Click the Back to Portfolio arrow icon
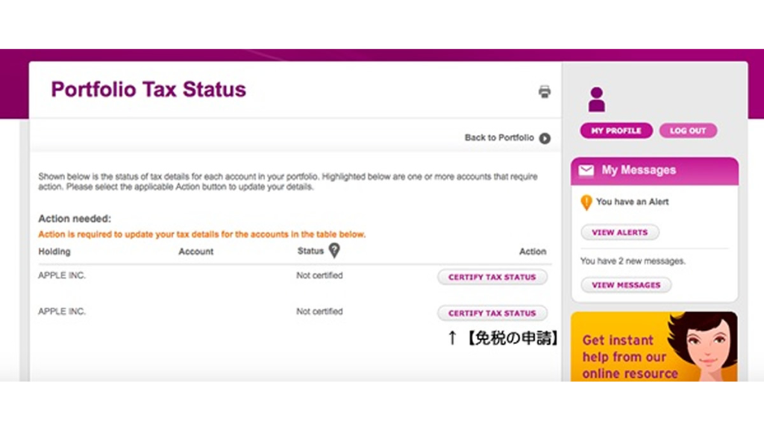 545,138
